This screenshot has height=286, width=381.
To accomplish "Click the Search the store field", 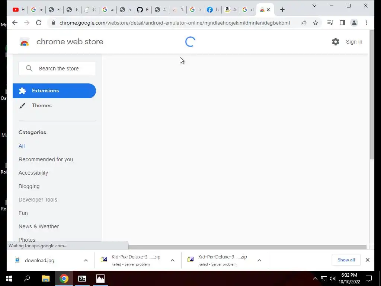I will (57, 69).
